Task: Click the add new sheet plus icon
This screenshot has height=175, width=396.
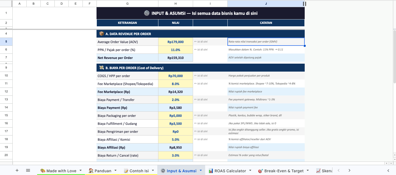Action: pyautogui.click(x=17, y=170)
